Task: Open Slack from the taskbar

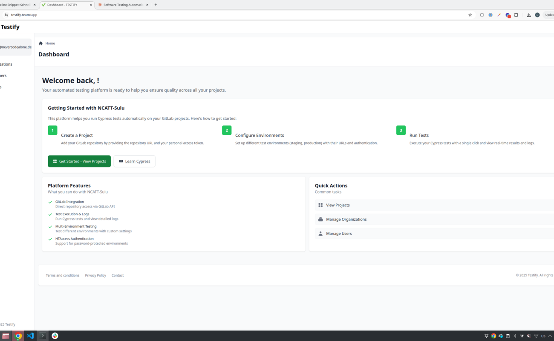Action: (55, 336)
